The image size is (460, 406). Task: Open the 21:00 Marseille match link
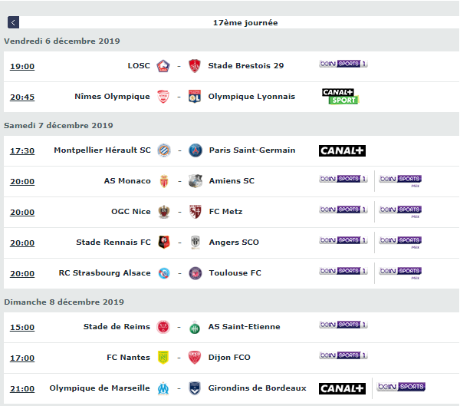click(x=22, y=388)
